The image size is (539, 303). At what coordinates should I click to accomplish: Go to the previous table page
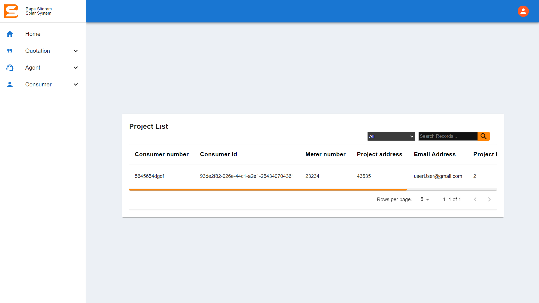click(475, 199)
